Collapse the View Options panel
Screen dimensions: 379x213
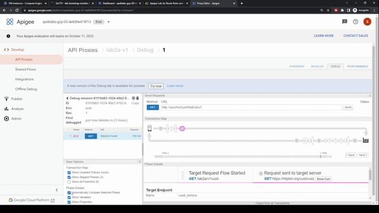[140, 162]
